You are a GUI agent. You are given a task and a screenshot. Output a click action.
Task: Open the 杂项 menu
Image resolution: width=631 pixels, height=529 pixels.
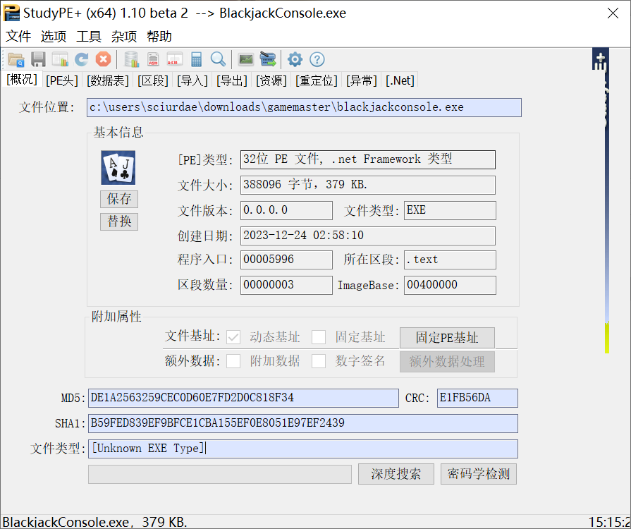click(x=124, y=37)
